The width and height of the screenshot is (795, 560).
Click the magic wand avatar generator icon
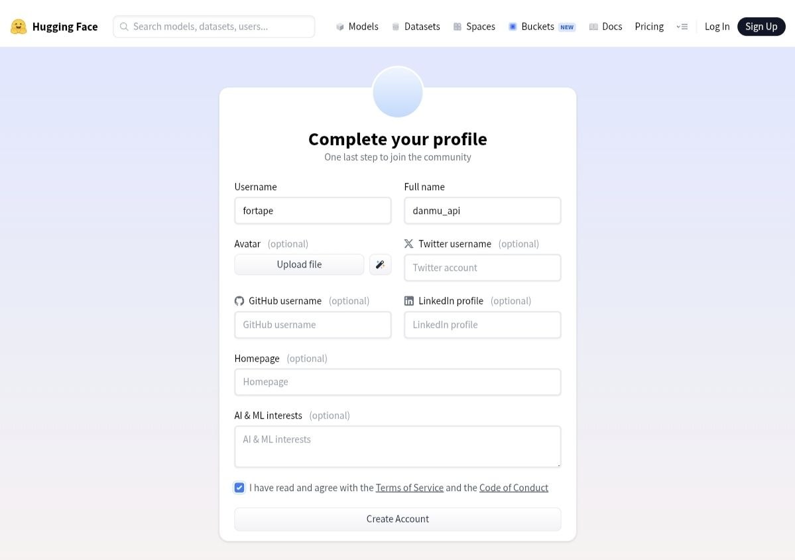381,264
